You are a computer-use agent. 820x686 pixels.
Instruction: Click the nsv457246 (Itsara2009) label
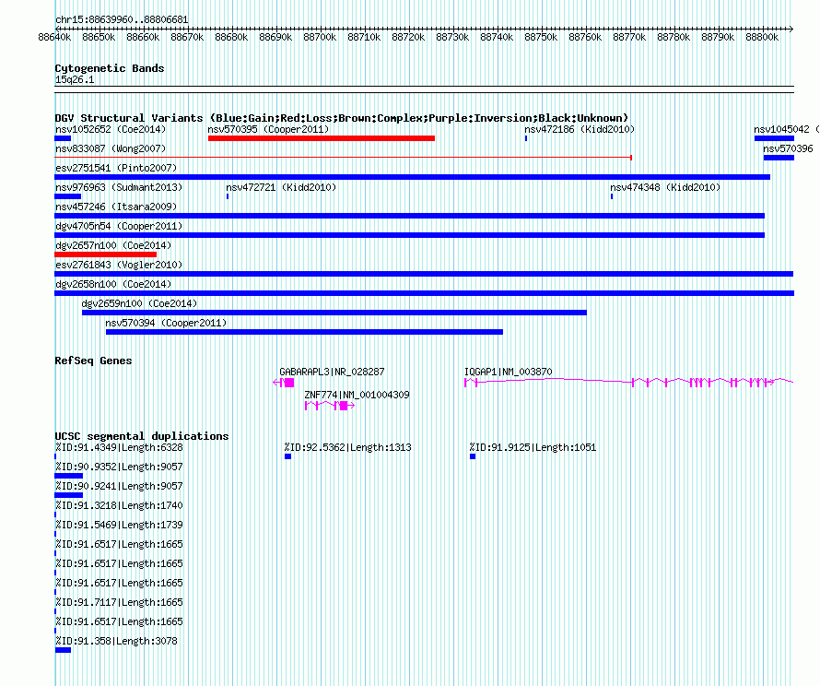pyautogui.click(x=116, y=207)
